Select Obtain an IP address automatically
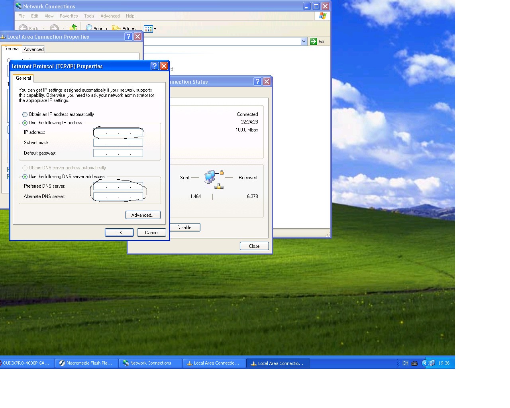510x408 pixels. point(58,114)
